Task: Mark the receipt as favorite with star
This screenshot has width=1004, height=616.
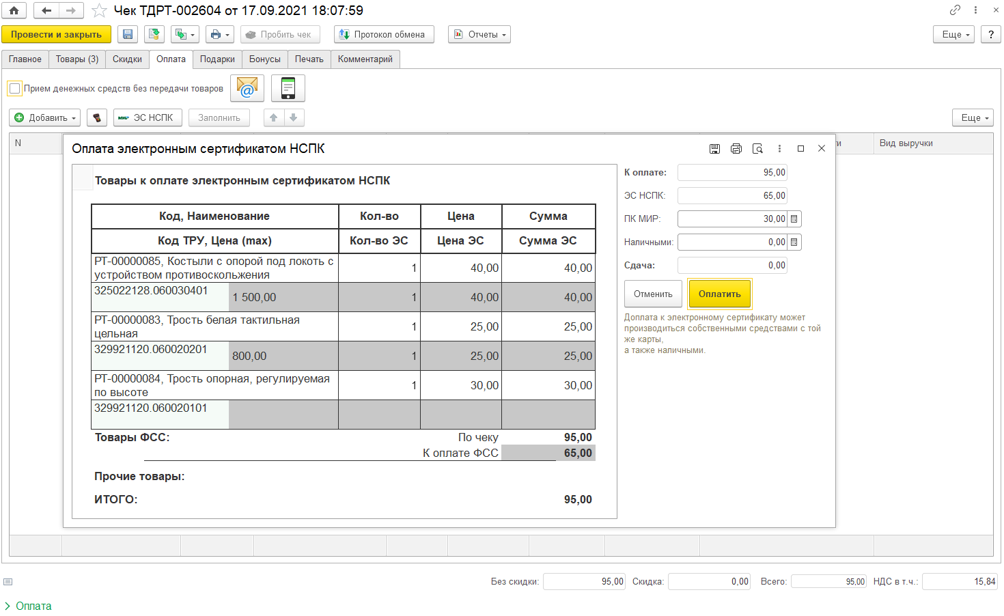Action: [99, 10]
